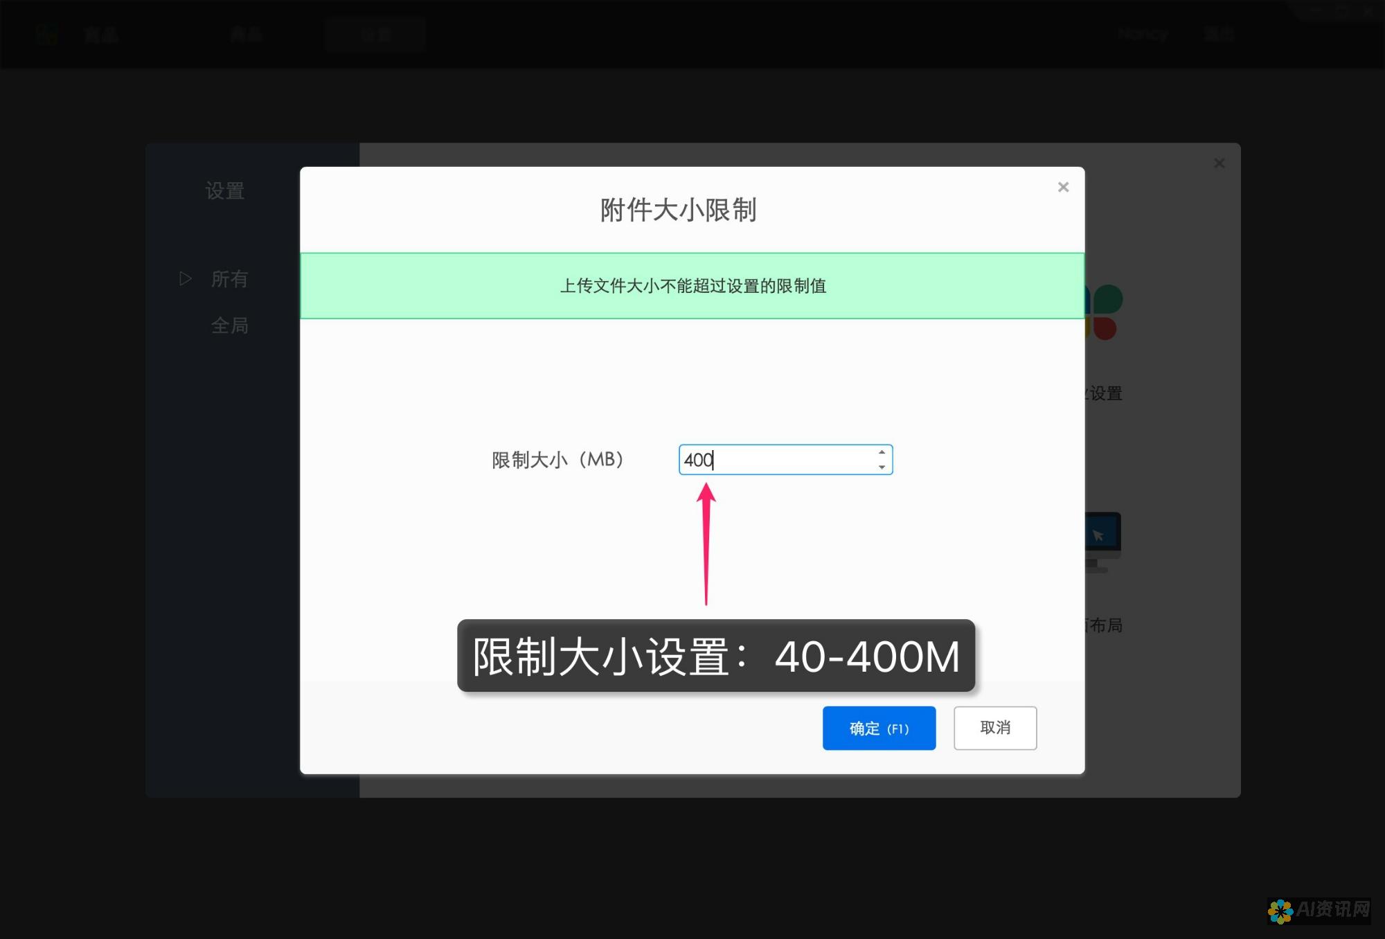Confirm with the 确定 (F1) button
Screen dimensions: 1385x939
pos(879,728)
